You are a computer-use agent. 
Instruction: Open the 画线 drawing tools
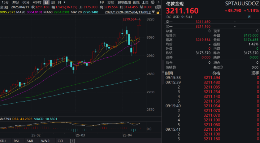pos(136,2)
